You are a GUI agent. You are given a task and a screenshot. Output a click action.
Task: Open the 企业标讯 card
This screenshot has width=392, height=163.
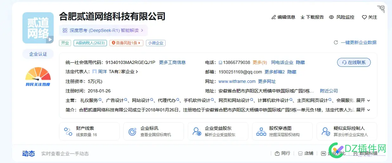pos(154,131)
